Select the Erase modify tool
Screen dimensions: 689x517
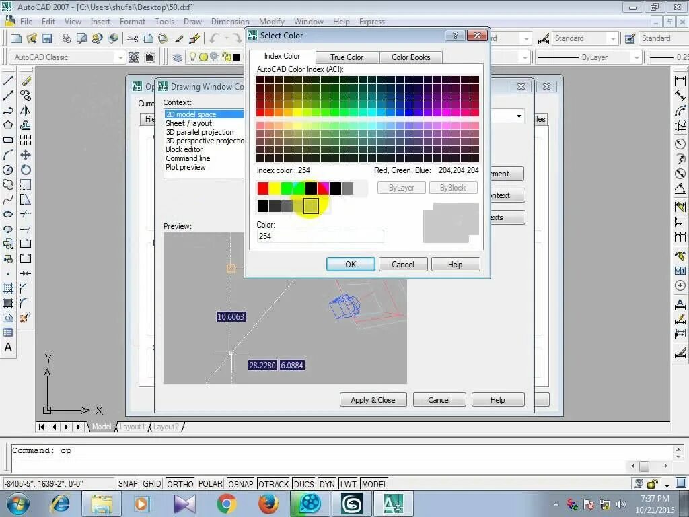[26, 81]
